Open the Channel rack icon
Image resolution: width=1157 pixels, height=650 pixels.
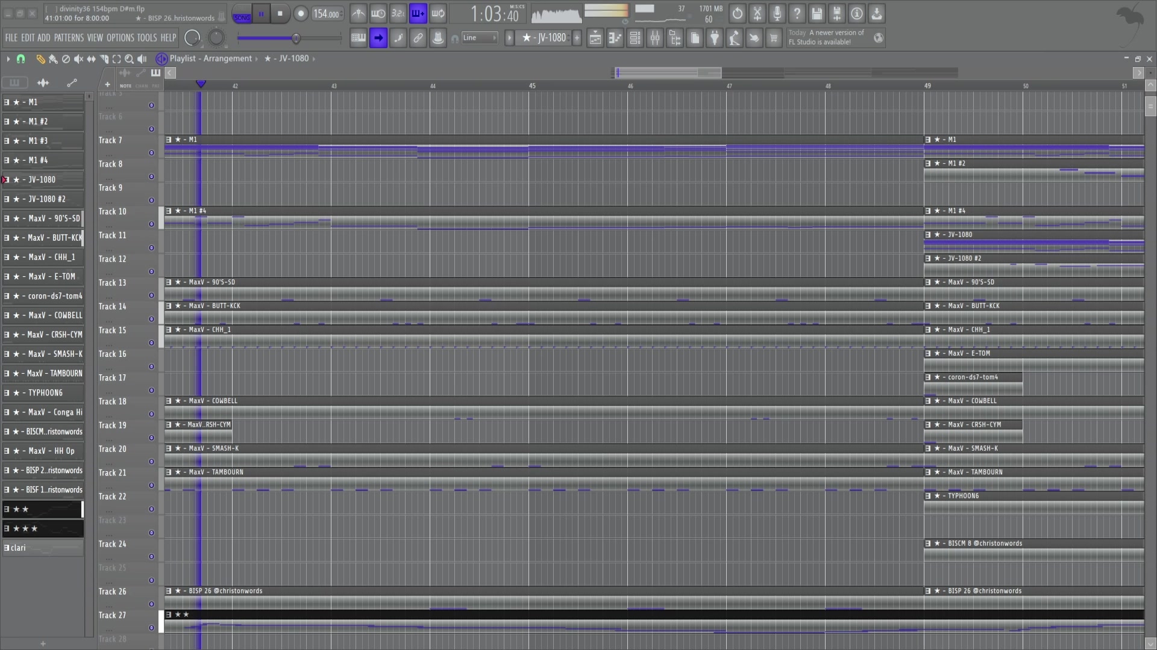[635, 38]
